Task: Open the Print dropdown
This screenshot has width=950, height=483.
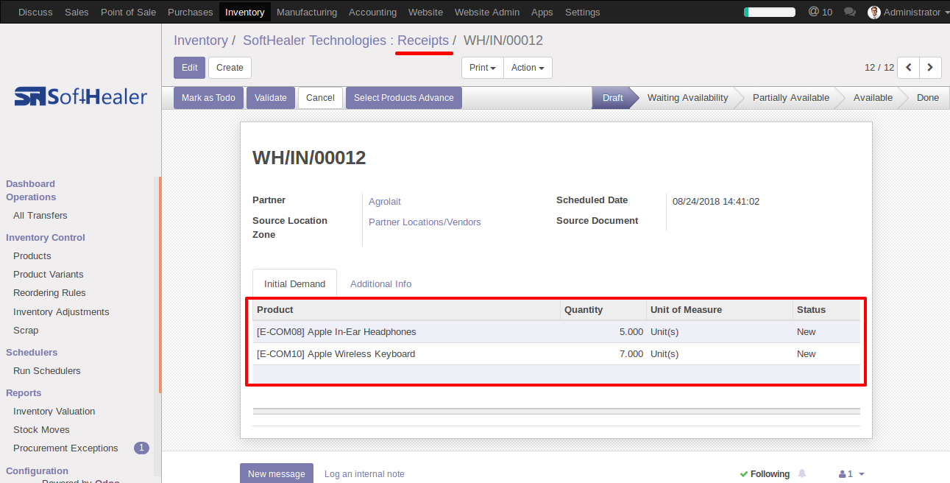Action: point(483,68)
